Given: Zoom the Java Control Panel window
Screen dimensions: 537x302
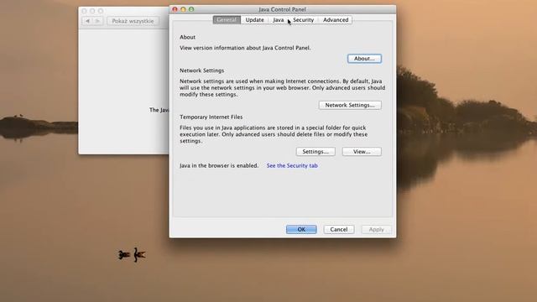Looking at the screenshot, I should click(x=191, y=9).
